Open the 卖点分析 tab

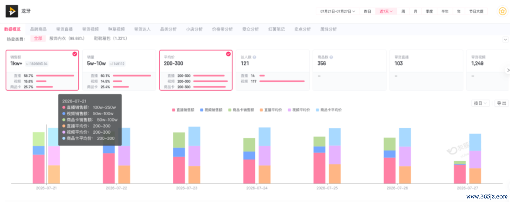[x=303, y=29]
